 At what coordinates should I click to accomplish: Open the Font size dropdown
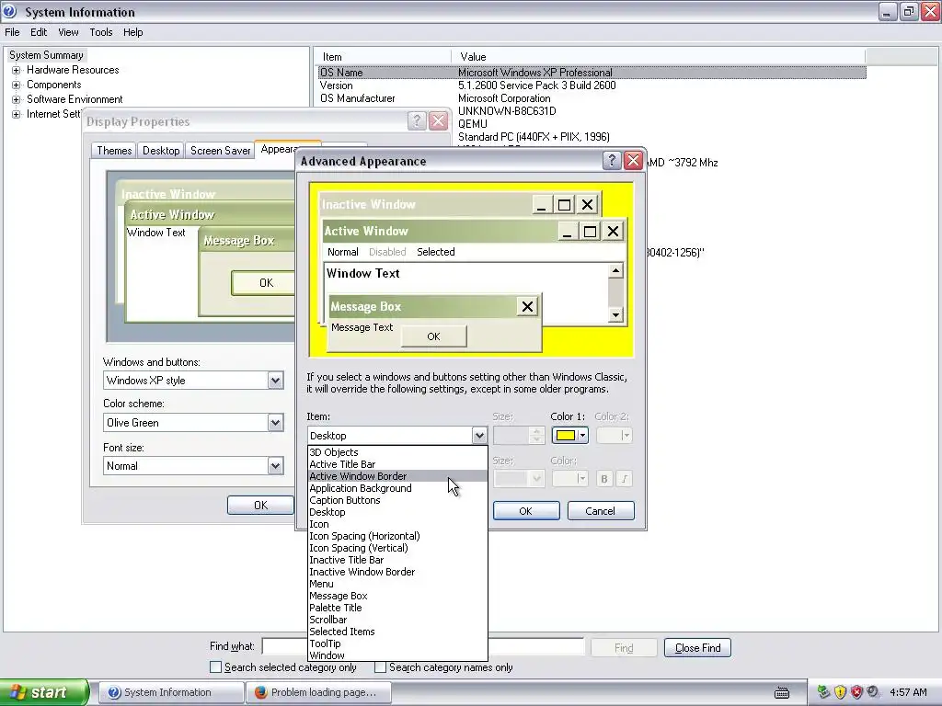[275, 466]
